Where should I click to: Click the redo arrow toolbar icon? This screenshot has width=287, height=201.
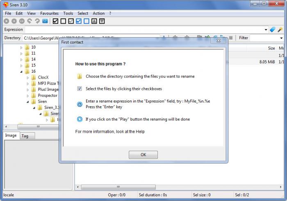click(x=37, y=21)
